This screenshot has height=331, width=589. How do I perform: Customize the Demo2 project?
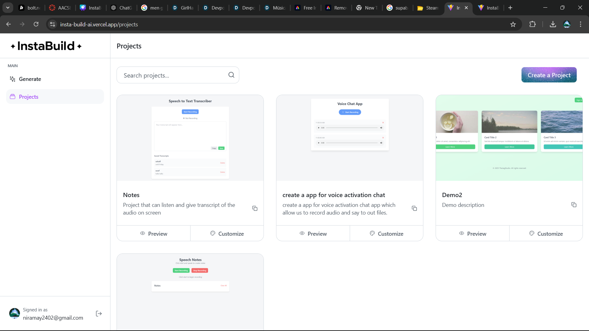[x=546, y=234]
